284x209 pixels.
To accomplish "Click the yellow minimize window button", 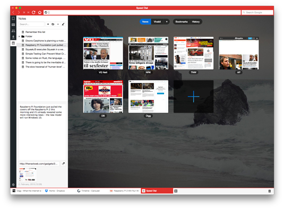I will (x=16, y=8).
